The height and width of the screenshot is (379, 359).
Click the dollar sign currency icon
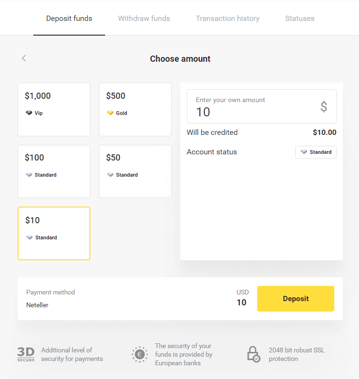pyautogui.click(x=323, y=106)
